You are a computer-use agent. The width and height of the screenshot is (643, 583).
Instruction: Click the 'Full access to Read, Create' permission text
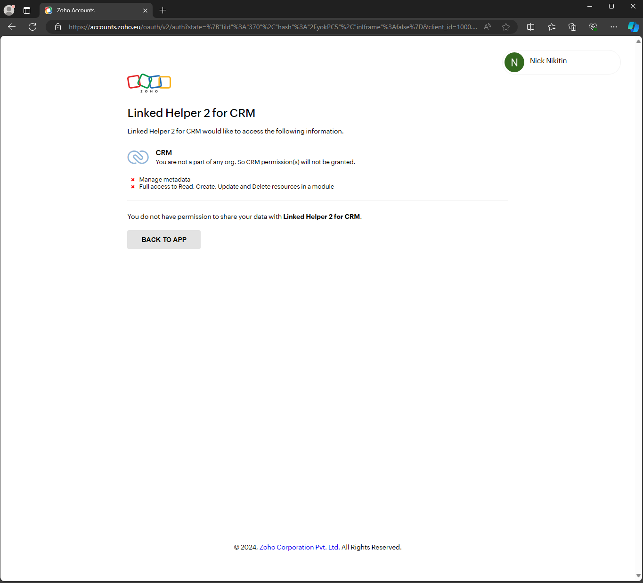[236, 187]
